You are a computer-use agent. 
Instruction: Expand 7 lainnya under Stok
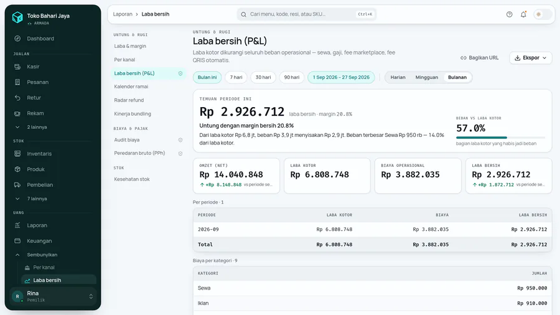pyautogui.click(x=53, y=199)
